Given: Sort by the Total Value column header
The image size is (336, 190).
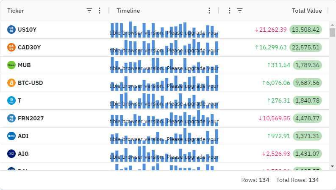Looking at the screenshot, I should pyautogui.click(x=307, y=11).
